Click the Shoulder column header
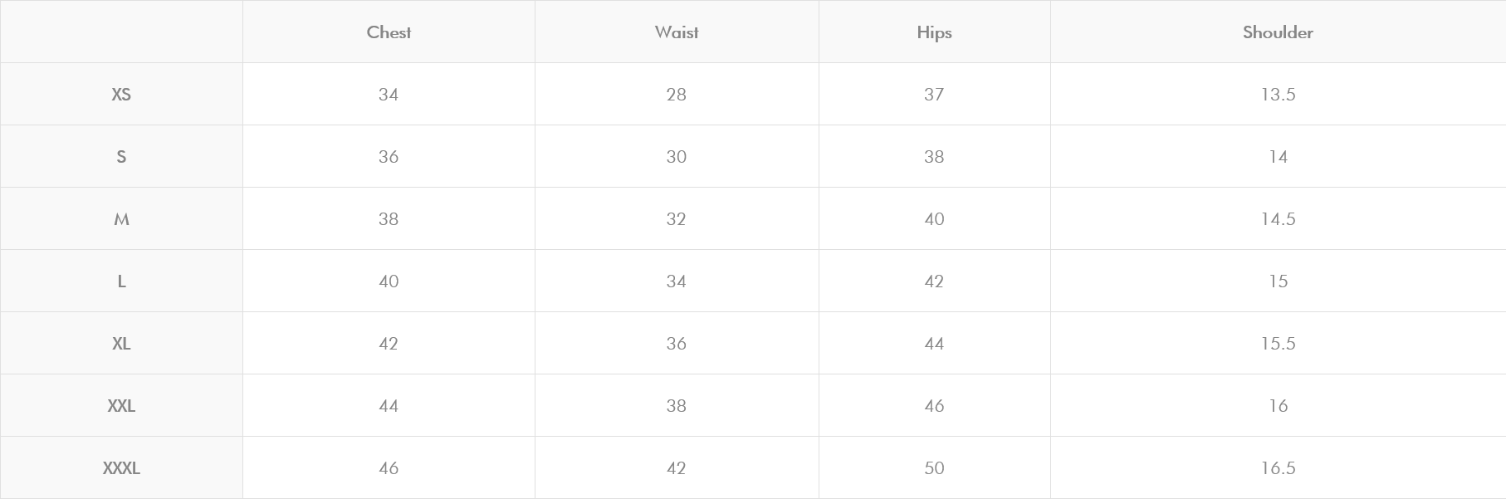1506x499 pixels. pos(1278,32)
